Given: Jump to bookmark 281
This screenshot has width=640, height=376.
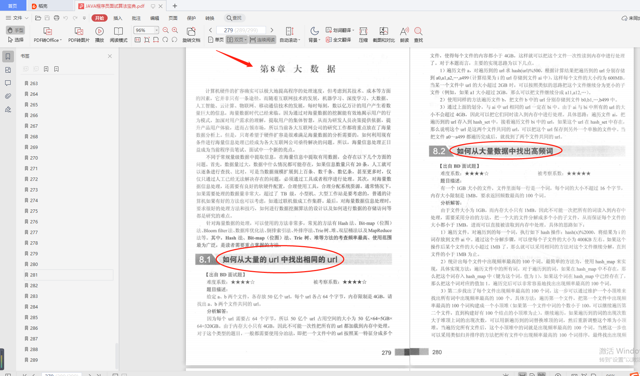Looking at the screenshot, I should point(69,275).
